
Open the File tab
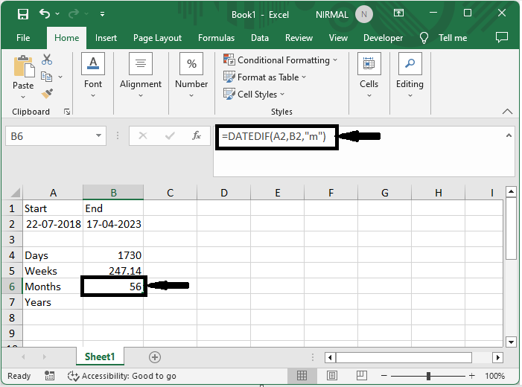click(23, 38)
